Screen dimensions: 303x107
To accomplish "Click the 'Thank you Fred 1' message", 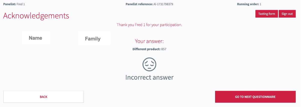I will pyautogui.click(x=149, y=25).
